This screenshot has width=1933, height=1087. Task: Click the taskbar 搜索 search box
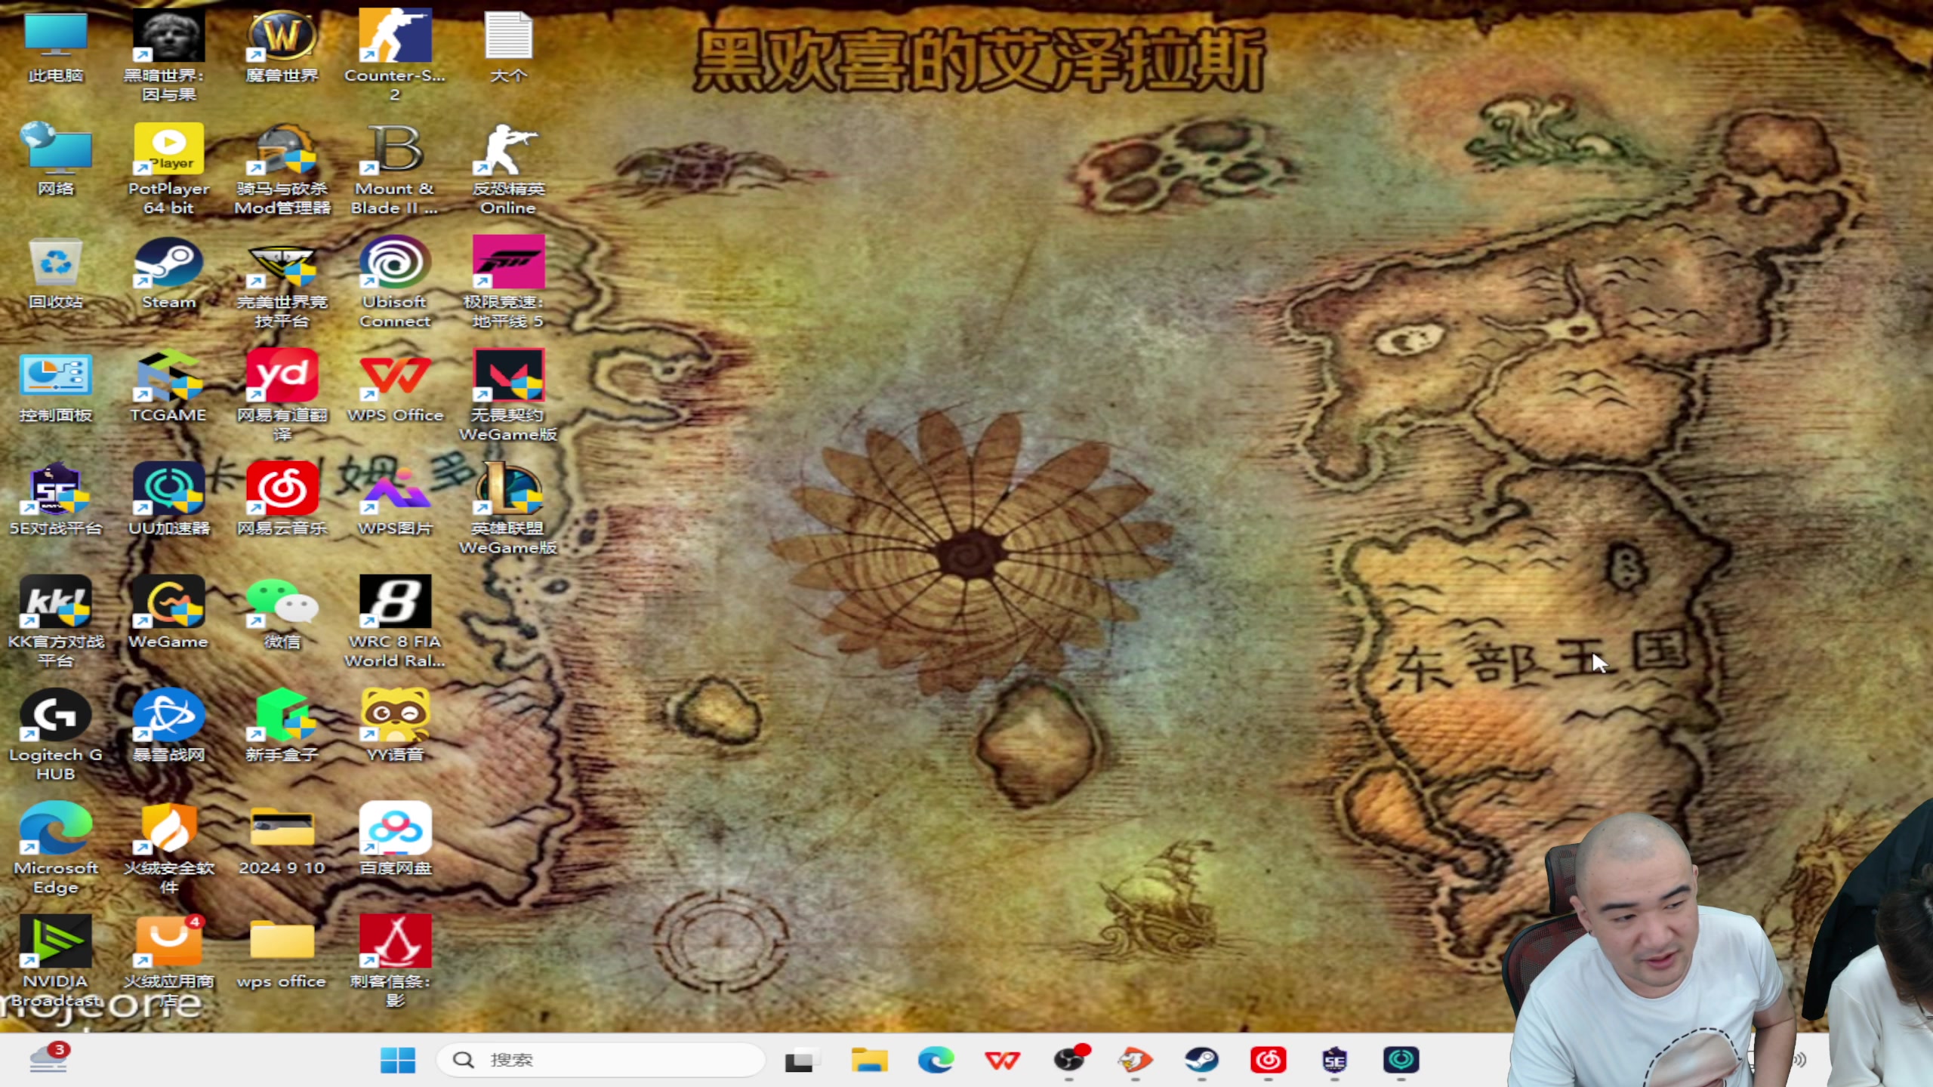coord(601,1060)
